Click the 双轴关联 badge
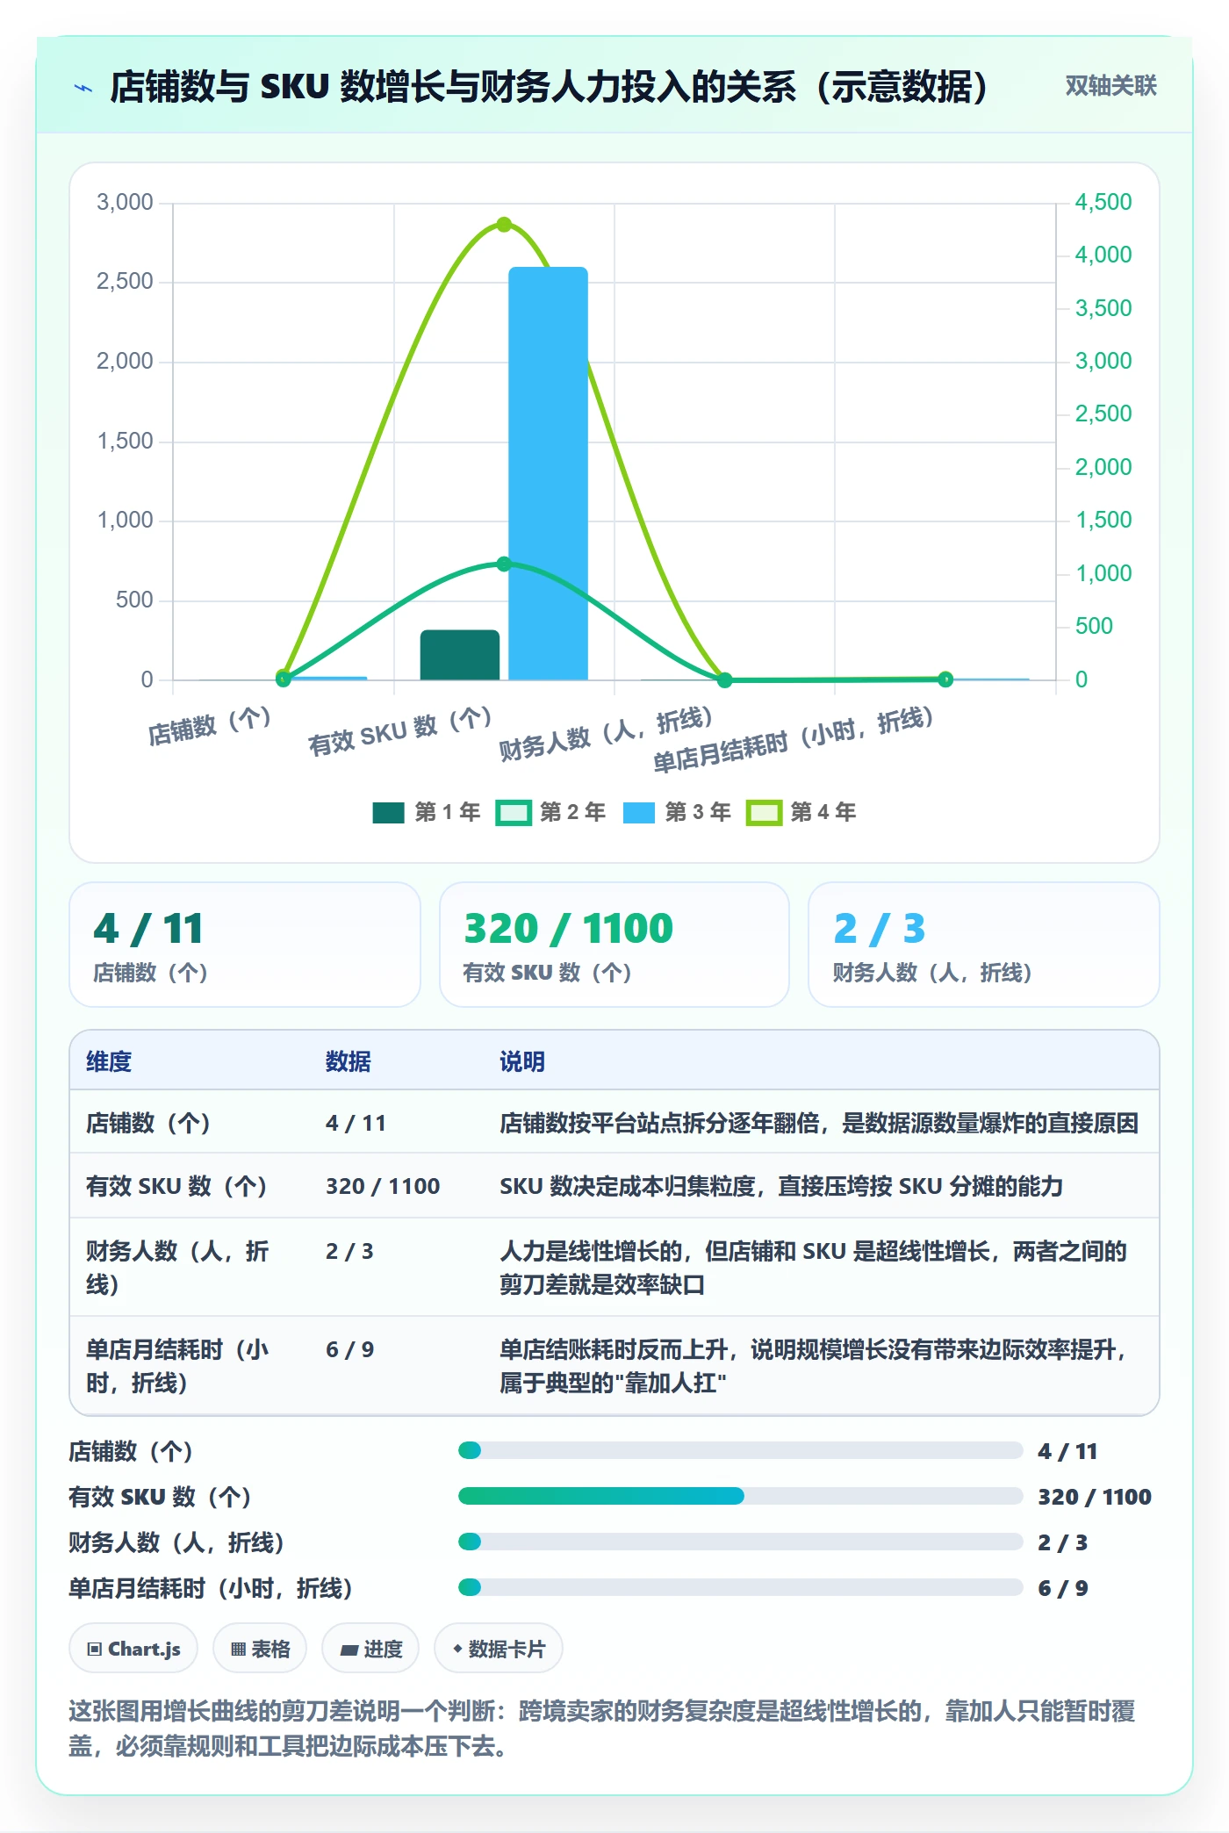Image resolution: width=1229 pixels, height=1833 pixels. click(x=1110, y=86)
